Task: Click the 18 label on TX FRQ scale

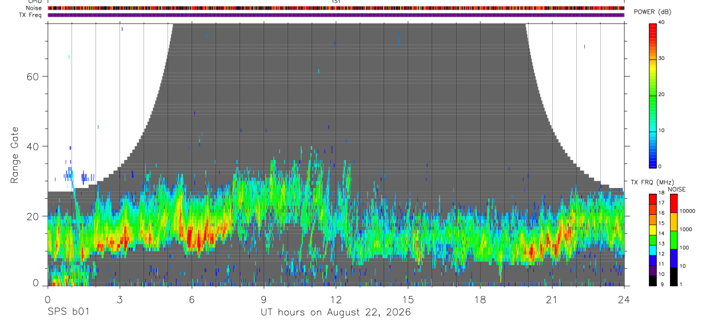Action: (x=661, y=193)
